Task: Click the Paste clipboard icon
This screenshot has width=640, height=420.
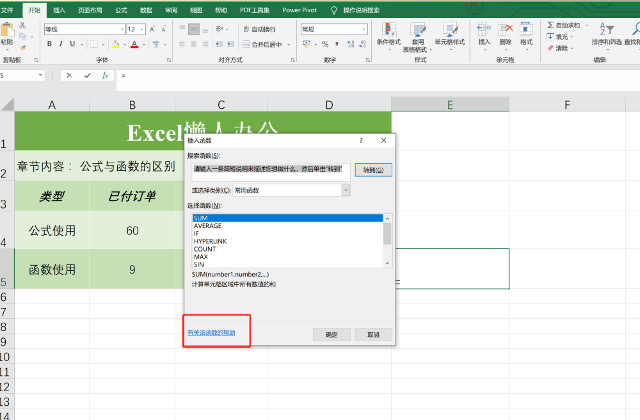Action: click(7, 31)
